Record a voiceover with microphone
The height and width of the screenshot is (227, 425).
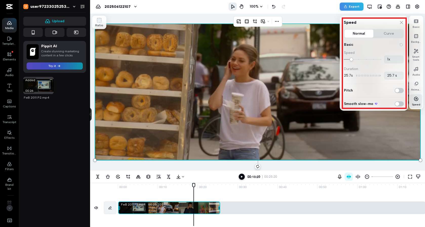(340, 177)
